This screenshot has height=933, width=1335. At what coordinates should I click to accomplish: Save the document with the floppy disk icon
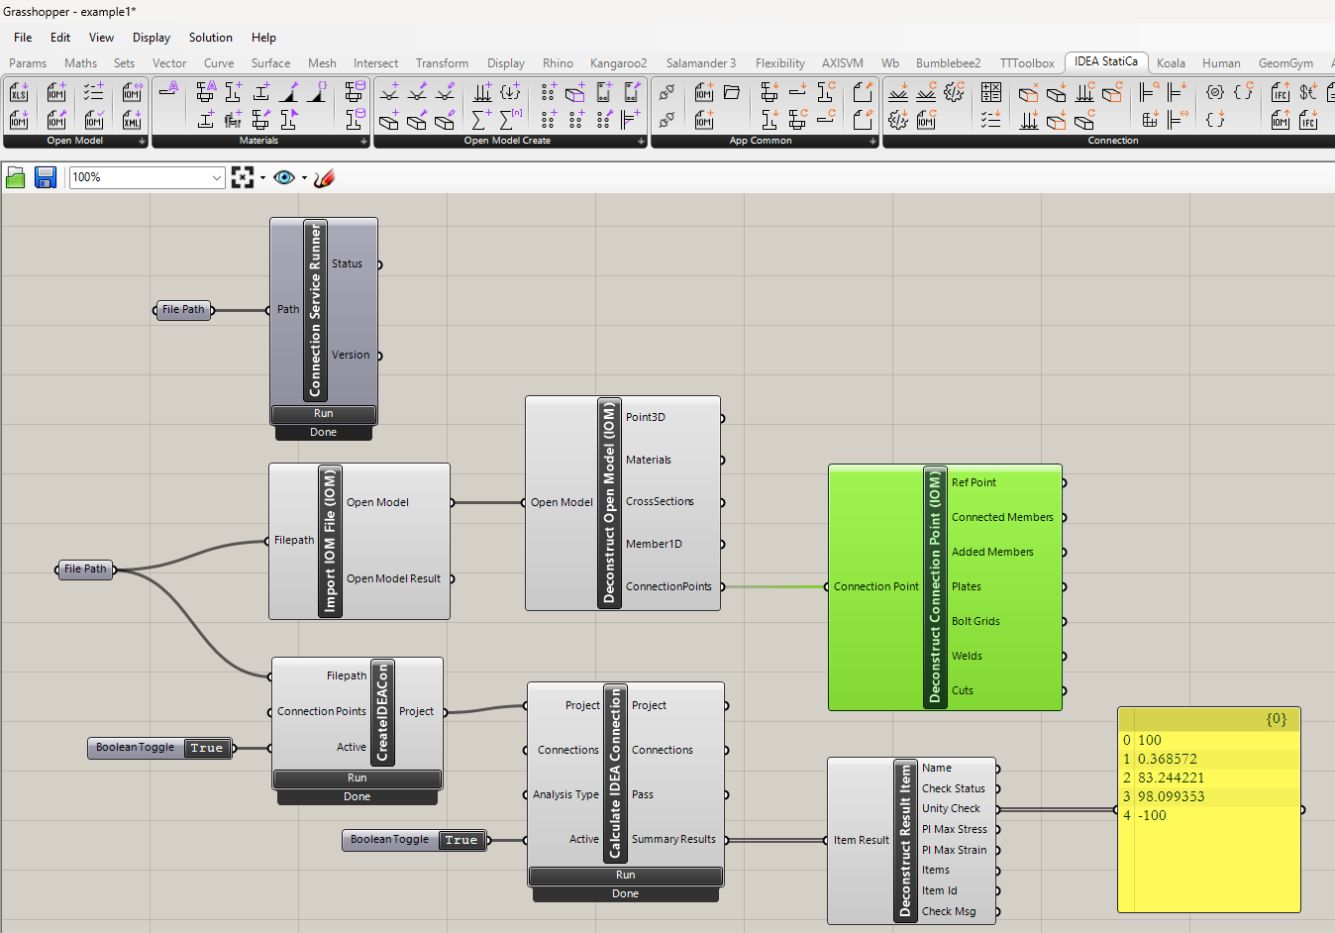click(46, 177)
